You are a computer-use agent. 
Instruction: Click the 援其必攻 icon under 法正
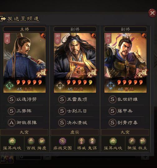(12, 141)
